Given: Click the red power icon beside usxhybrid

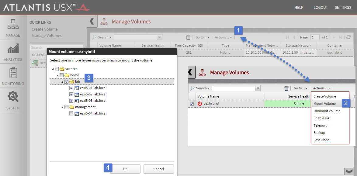Looking at the screenshot, I should pos(200,104).
